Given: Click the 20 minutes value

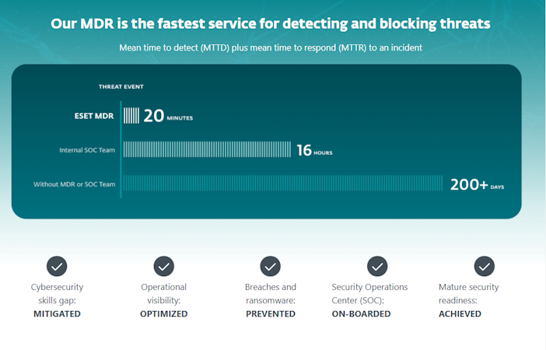Looking at the screenshot, I should [x=167, y=116].
